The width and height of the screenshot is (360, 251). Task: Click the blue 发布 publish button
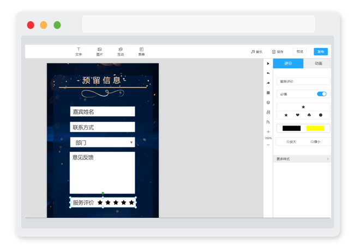pos(321,52)
